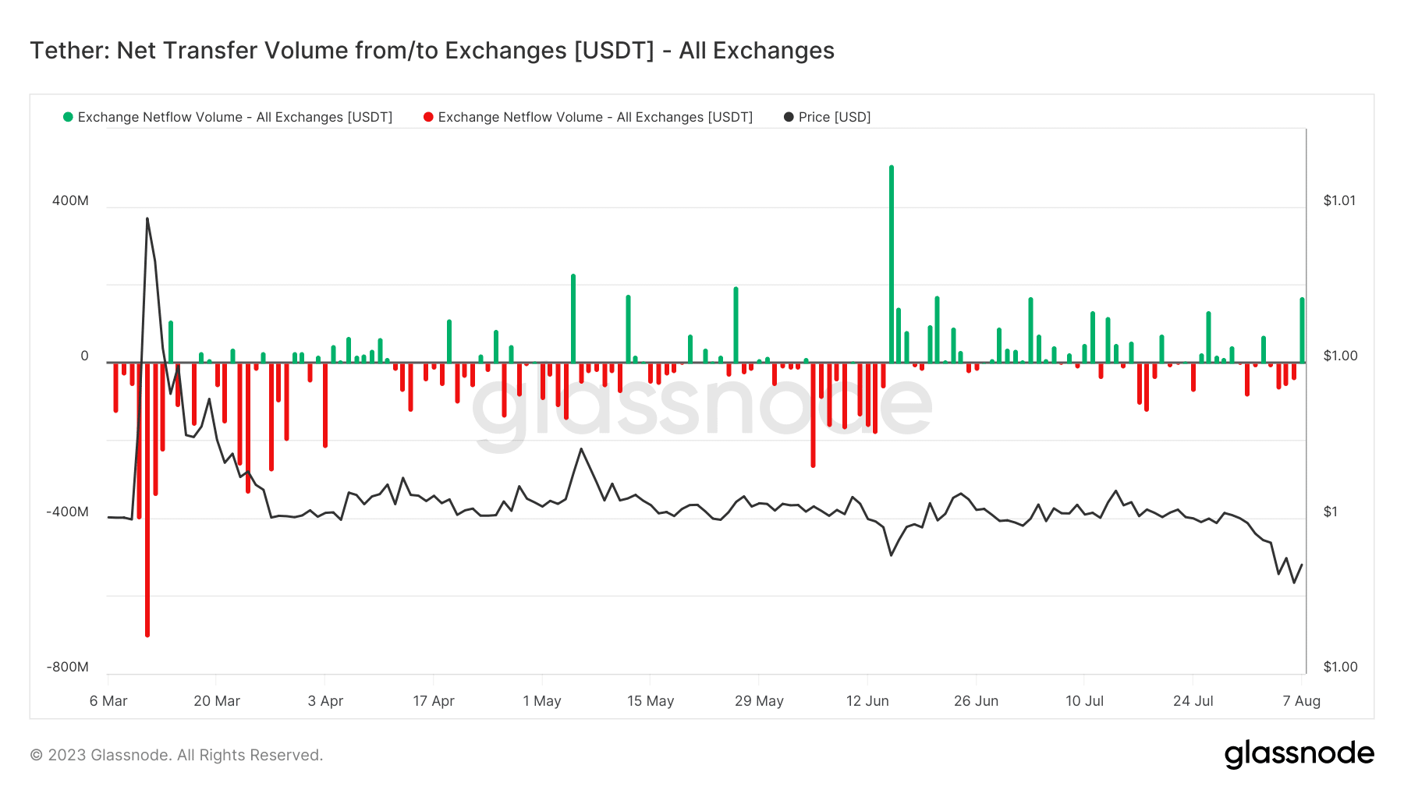Click the price line peak in early March

pos(147,218)
